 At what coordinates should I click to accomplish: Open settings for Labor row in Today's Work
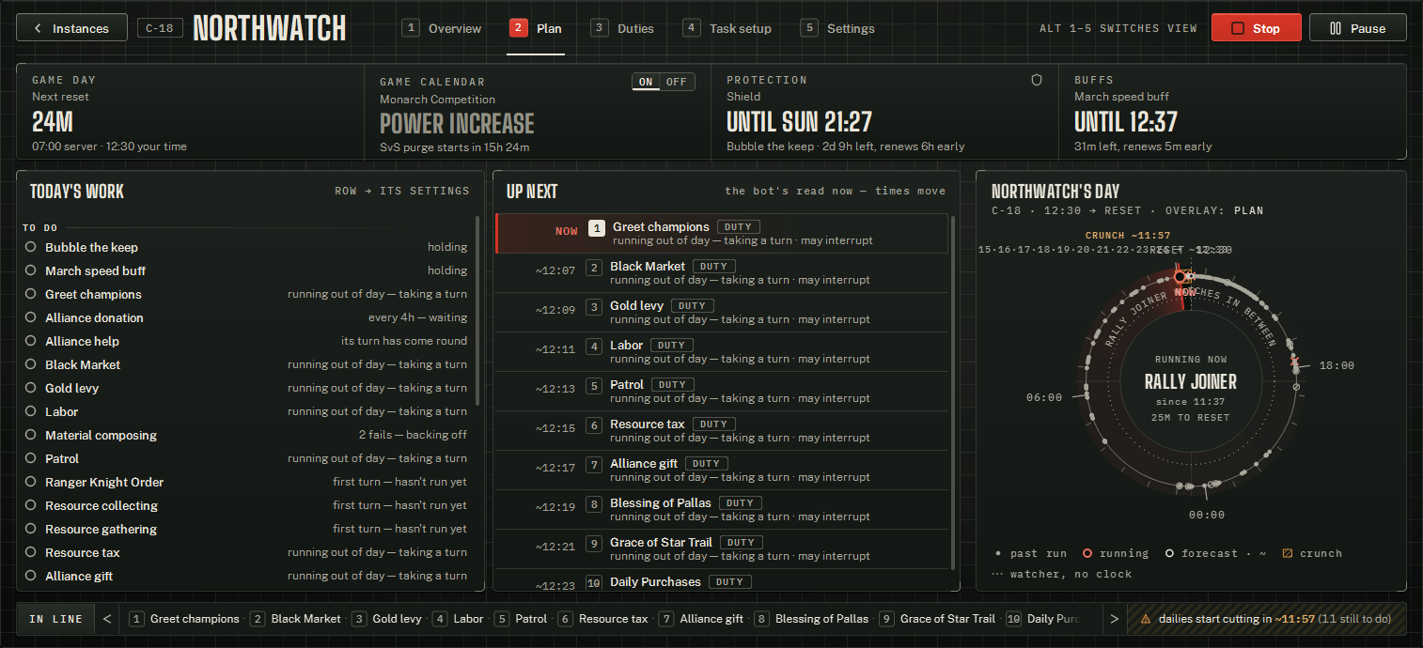point(247,411)
